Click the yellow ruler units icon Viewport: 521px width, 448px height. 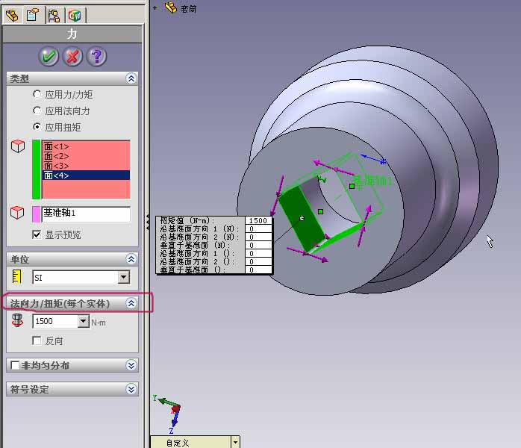point(16,276)
